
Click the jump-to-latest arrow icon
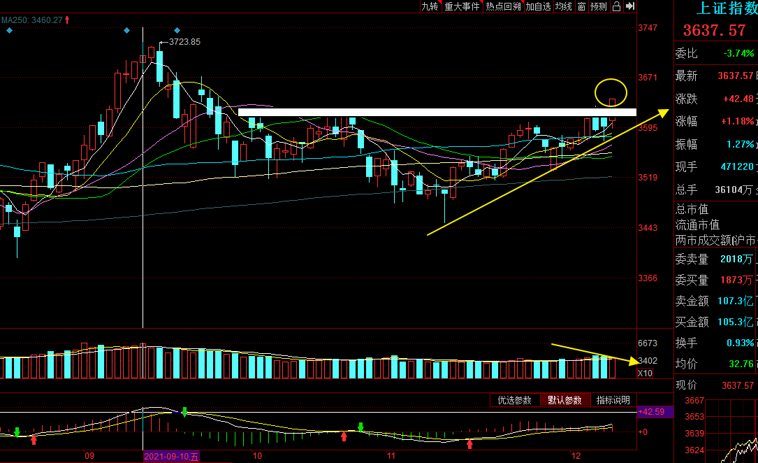(630, 6)
